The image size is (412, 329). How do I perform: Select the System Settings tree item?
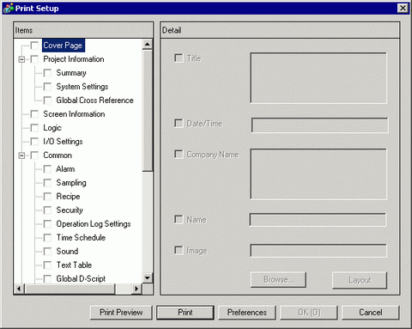pos(82,87)
